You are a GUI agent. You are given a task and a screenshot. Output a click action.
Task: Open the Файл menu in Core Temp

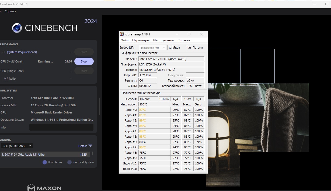[x=124, y=40]
